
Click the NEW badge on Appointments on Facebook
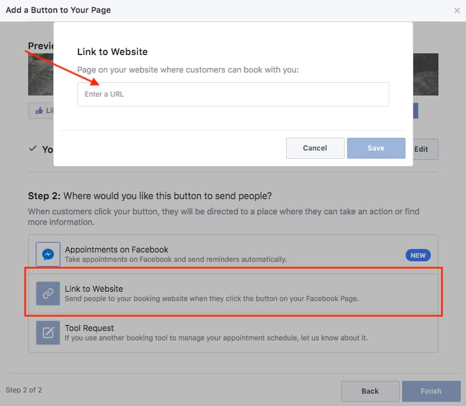click(x=418, y=255)
